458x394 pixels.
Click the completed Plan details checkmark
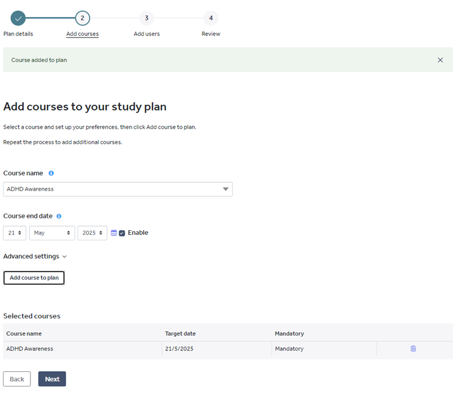tap(18, 18)
